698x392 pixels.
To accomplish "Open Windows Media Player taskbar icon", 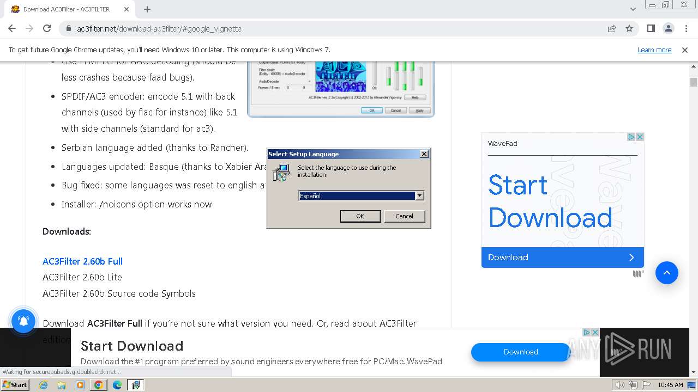I will tap(80, 385).
